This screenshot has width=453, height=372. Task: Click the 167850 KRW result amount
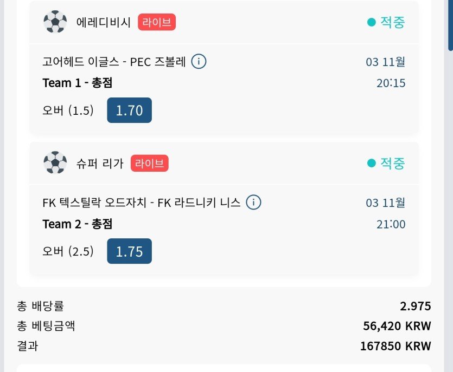click(x=395, y=346)
